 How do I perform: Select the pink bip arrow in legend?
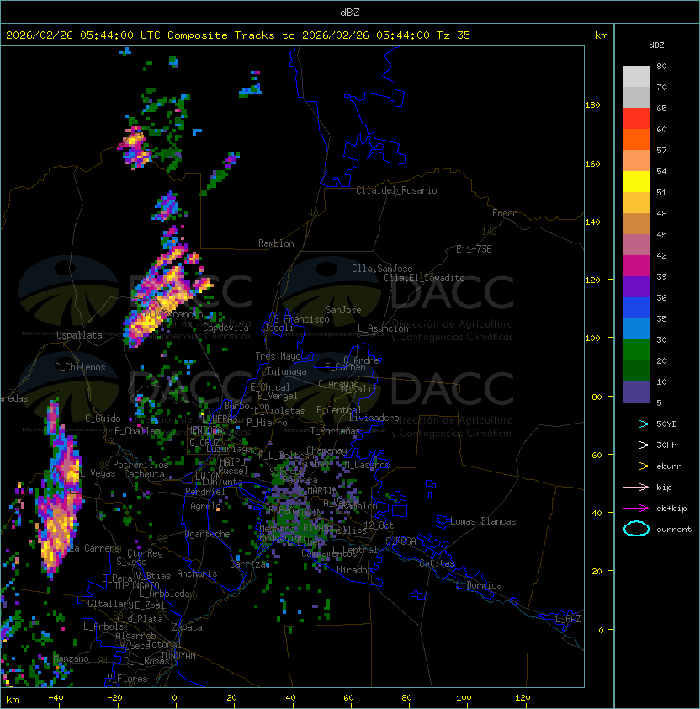(x=636, y=487)
